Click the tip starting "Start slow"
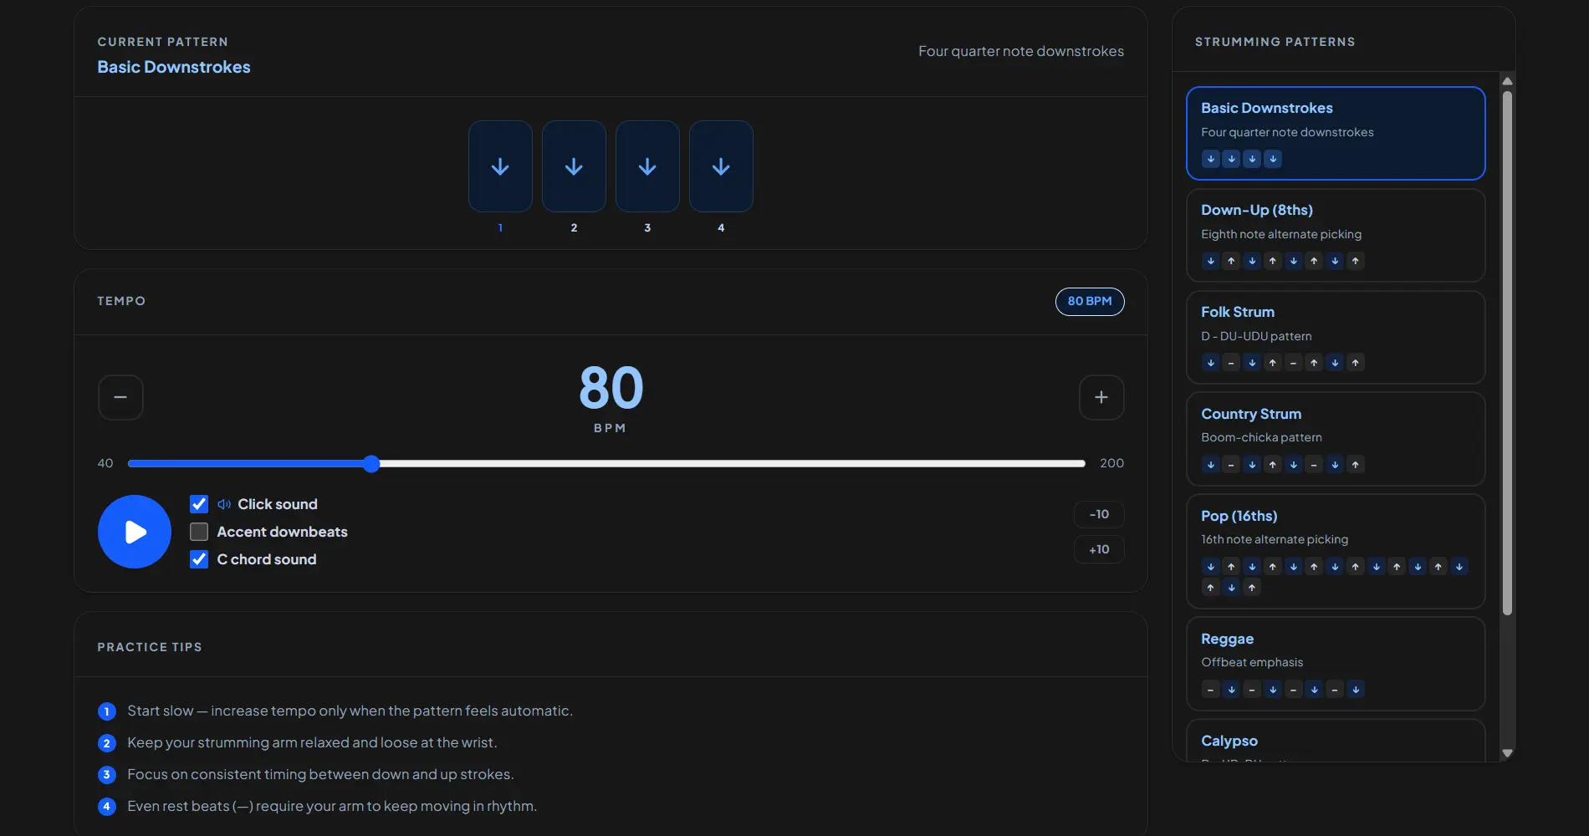Image resolution: width=1589 pixels, height=836 pixels. [x=350, y=711]
